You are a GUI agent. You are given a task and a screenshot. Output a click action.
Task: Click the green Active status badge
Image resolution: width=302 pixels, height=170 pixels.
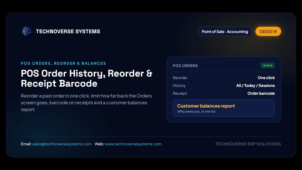[x=268, y=65]
